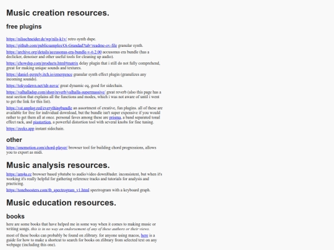Follow the tokyodawn.net tdr-nova link
Viewport: 334px width, 250px height.
[x=33, y=85]
